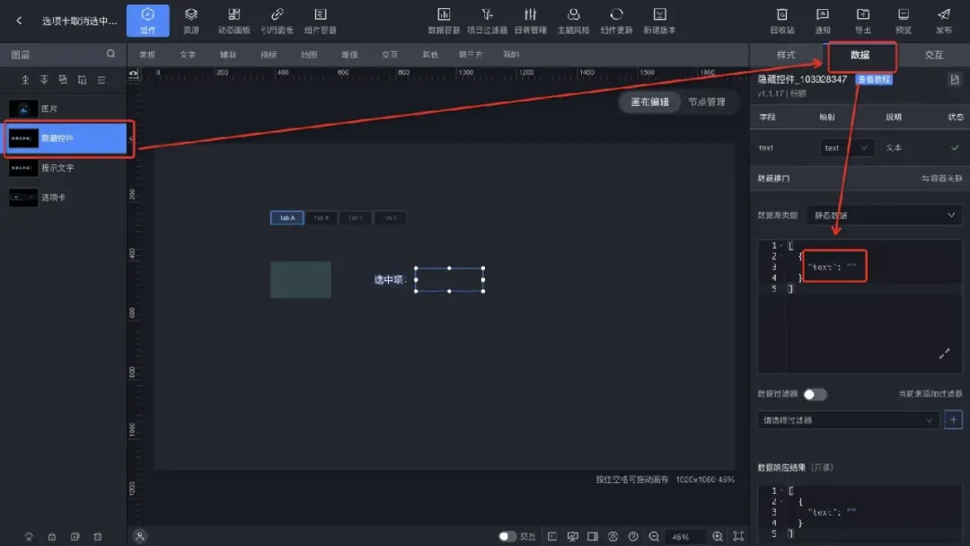Open the 请选择过滤器 filter selection dropdown
This screenshot has height=546, width=970.
[848, 420]
